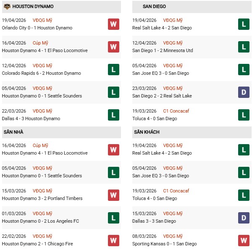Click the W badge for Orlando City match
This screenshot has height=250, width=252.
(113, 24)
